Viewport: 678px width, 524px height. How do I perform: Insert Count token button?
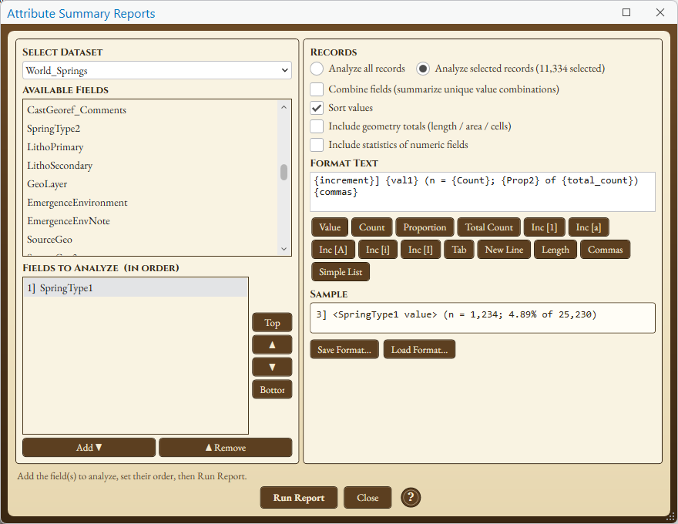[x=372, y=227]
